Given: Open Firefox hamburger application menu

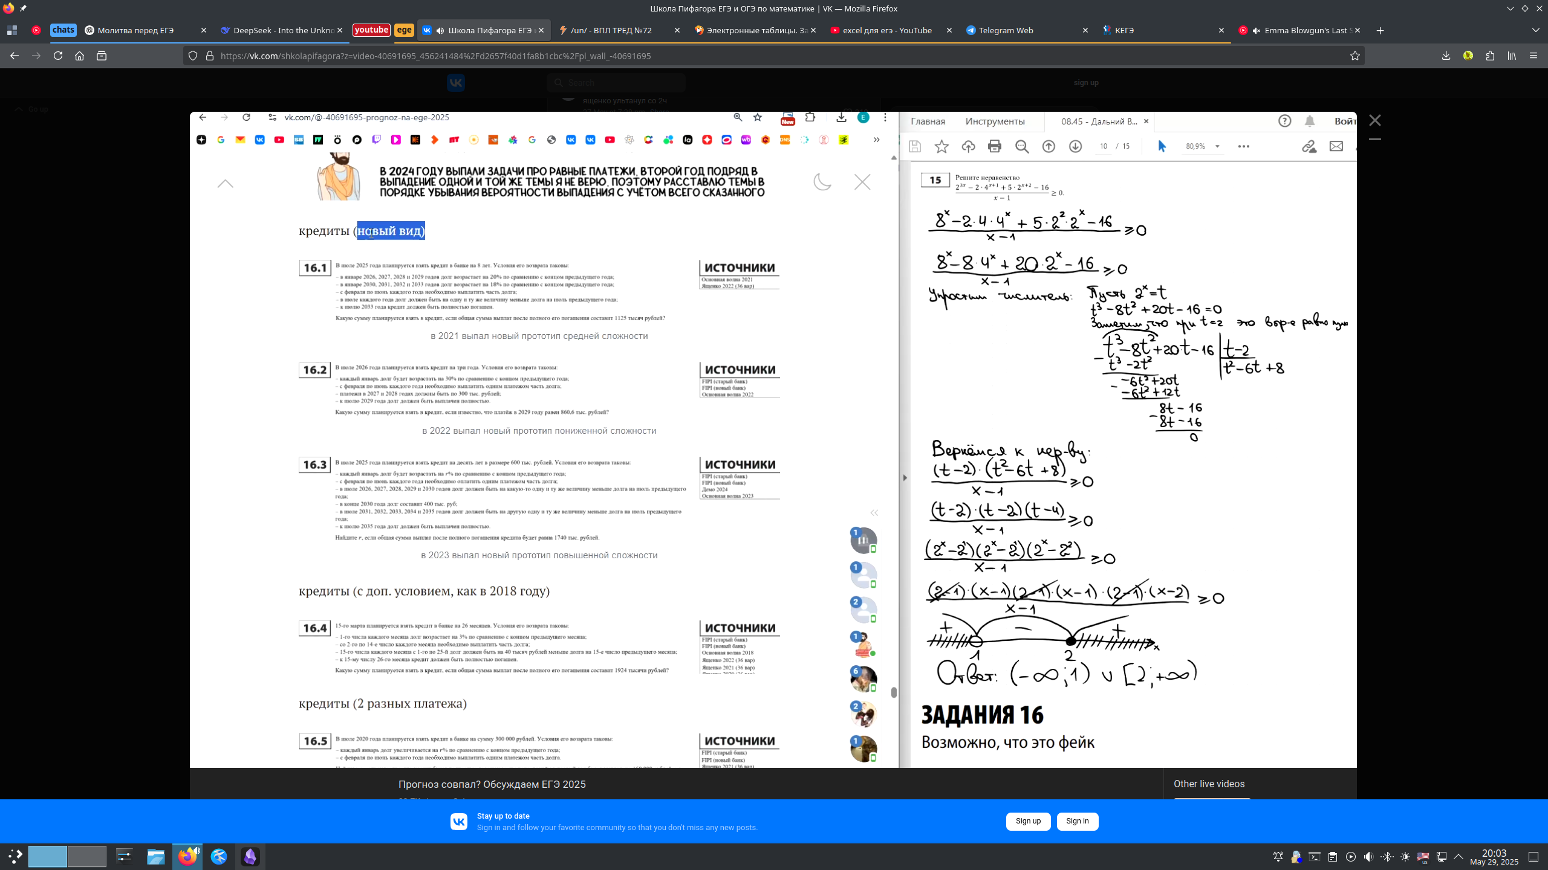Looking at the screenshot, I should click(1533, 56).
